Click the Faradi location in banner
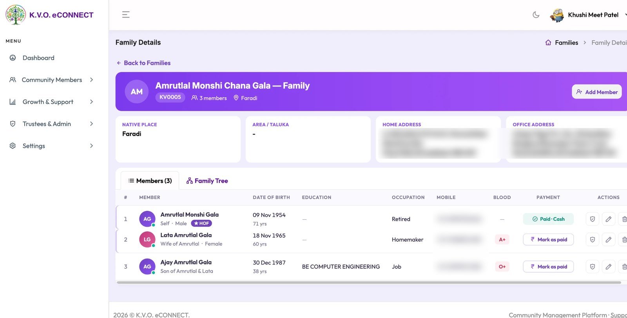627x318 pixels. coord(245,98)
